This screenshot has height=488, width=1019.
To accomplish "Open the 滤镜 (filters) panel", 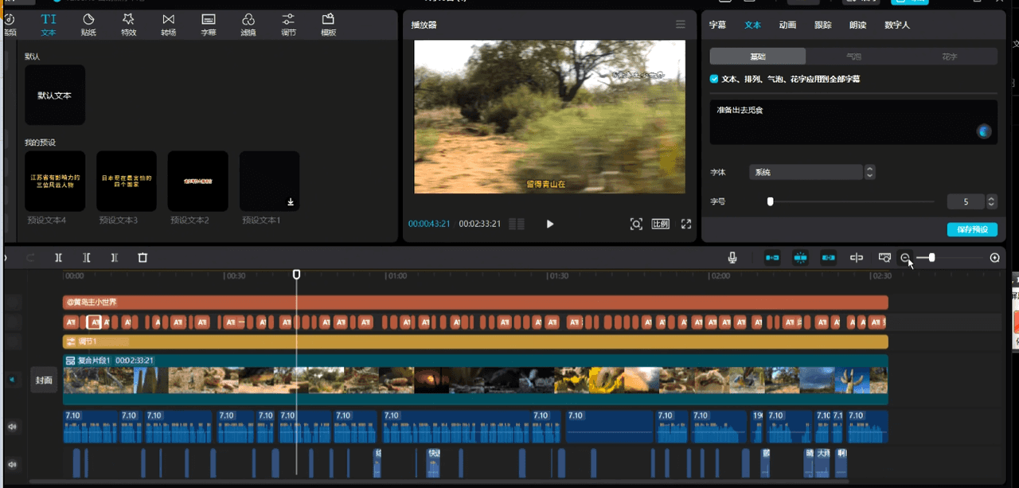I will coord(248,24).
